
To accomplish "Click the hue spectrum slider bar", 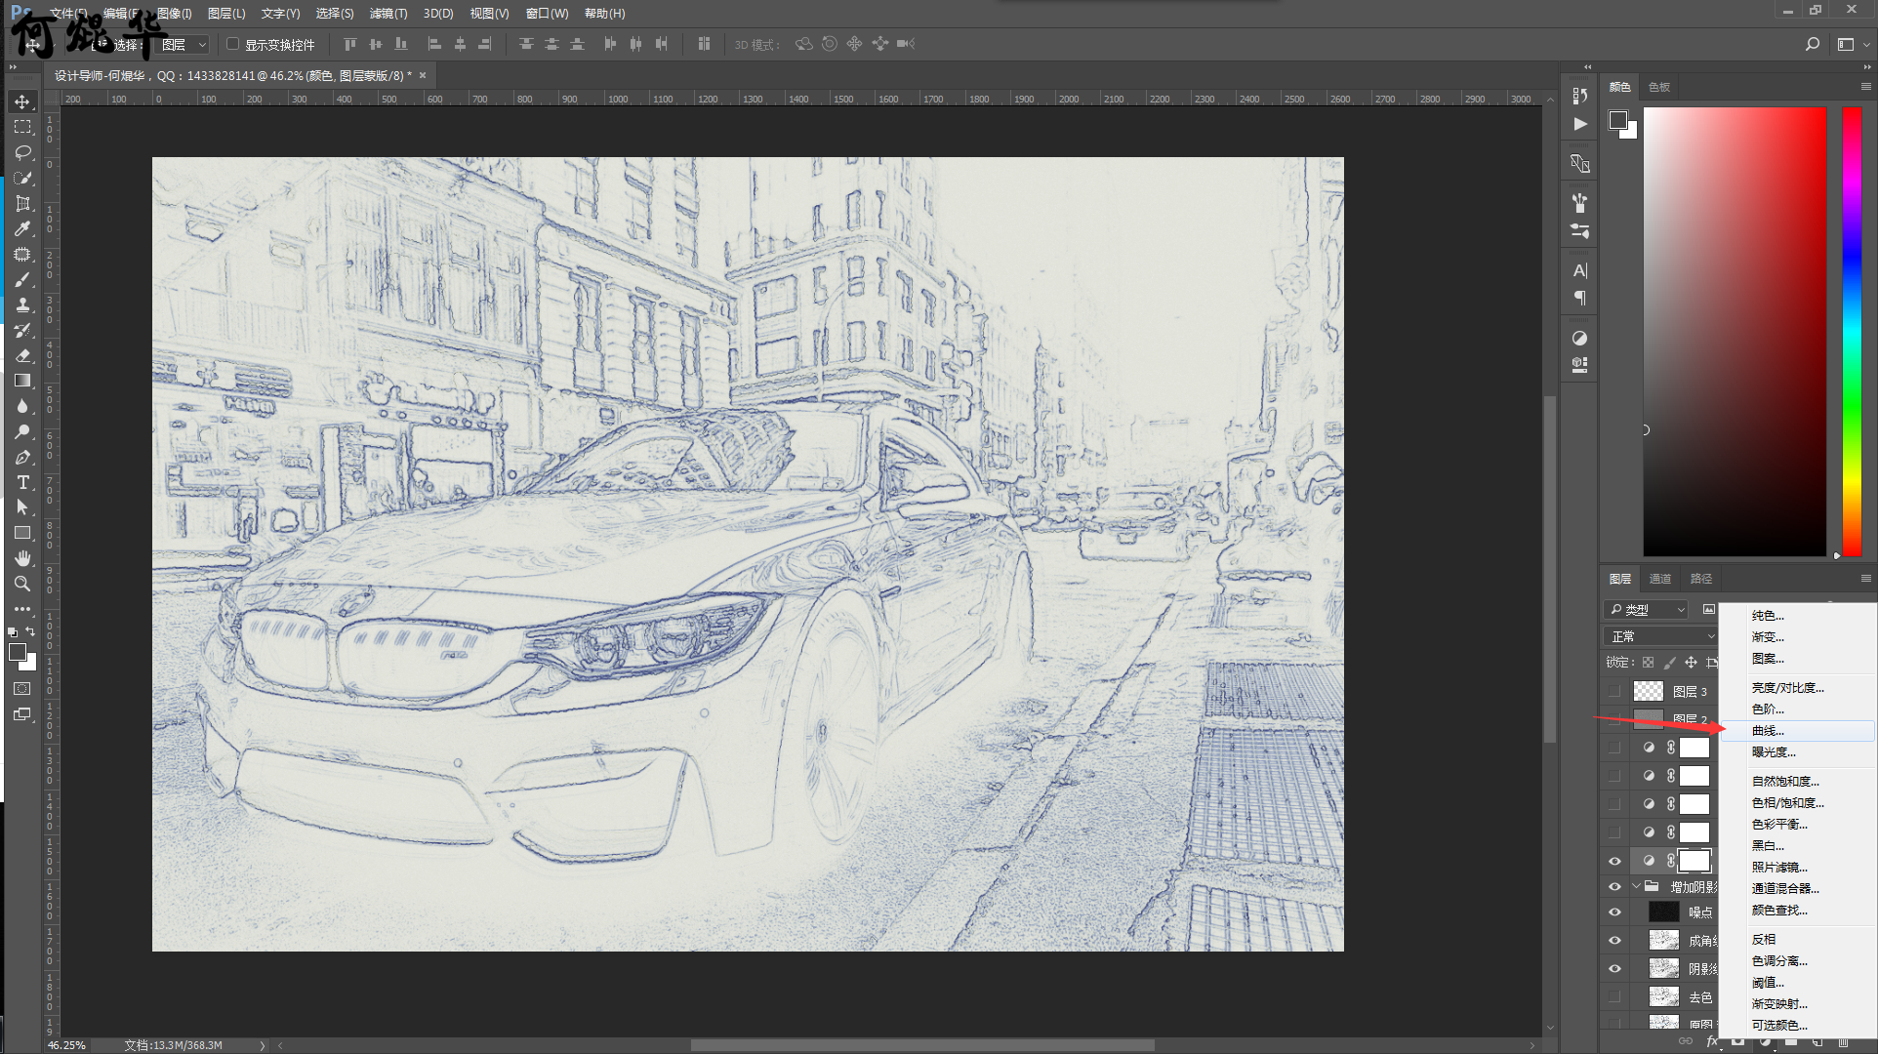I will coord(1852,332).
